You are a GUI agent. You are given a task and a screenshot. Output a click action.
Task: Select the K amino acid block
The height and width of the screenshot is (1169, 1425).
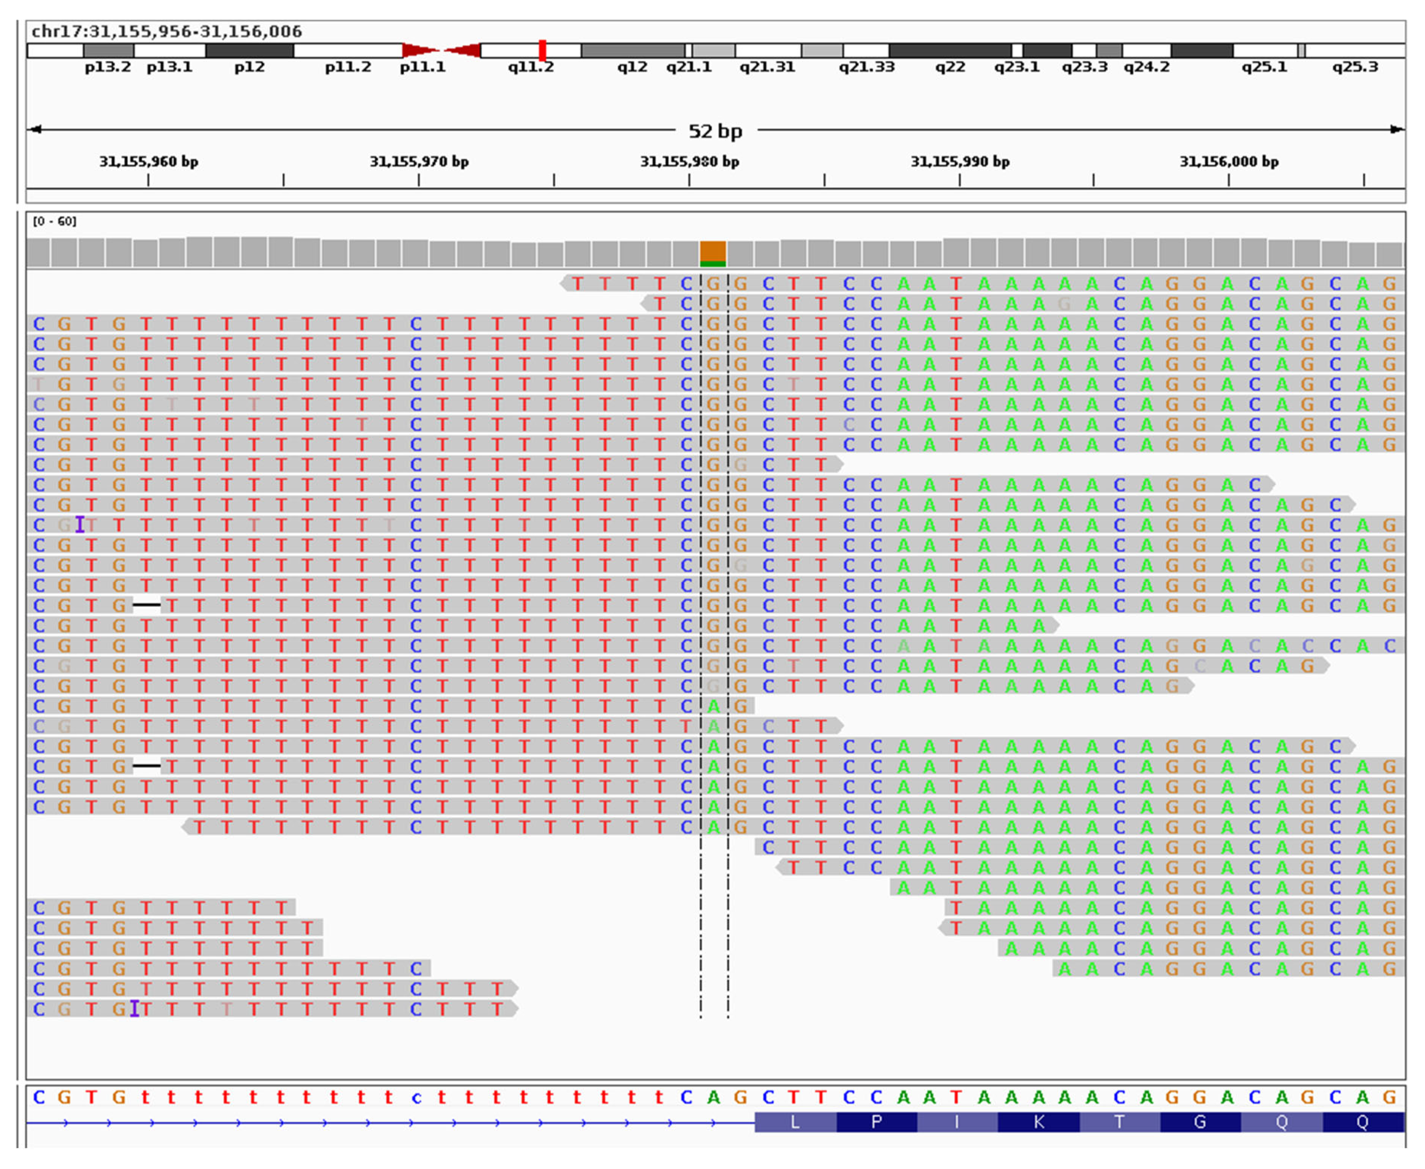click(1038, 1122)
